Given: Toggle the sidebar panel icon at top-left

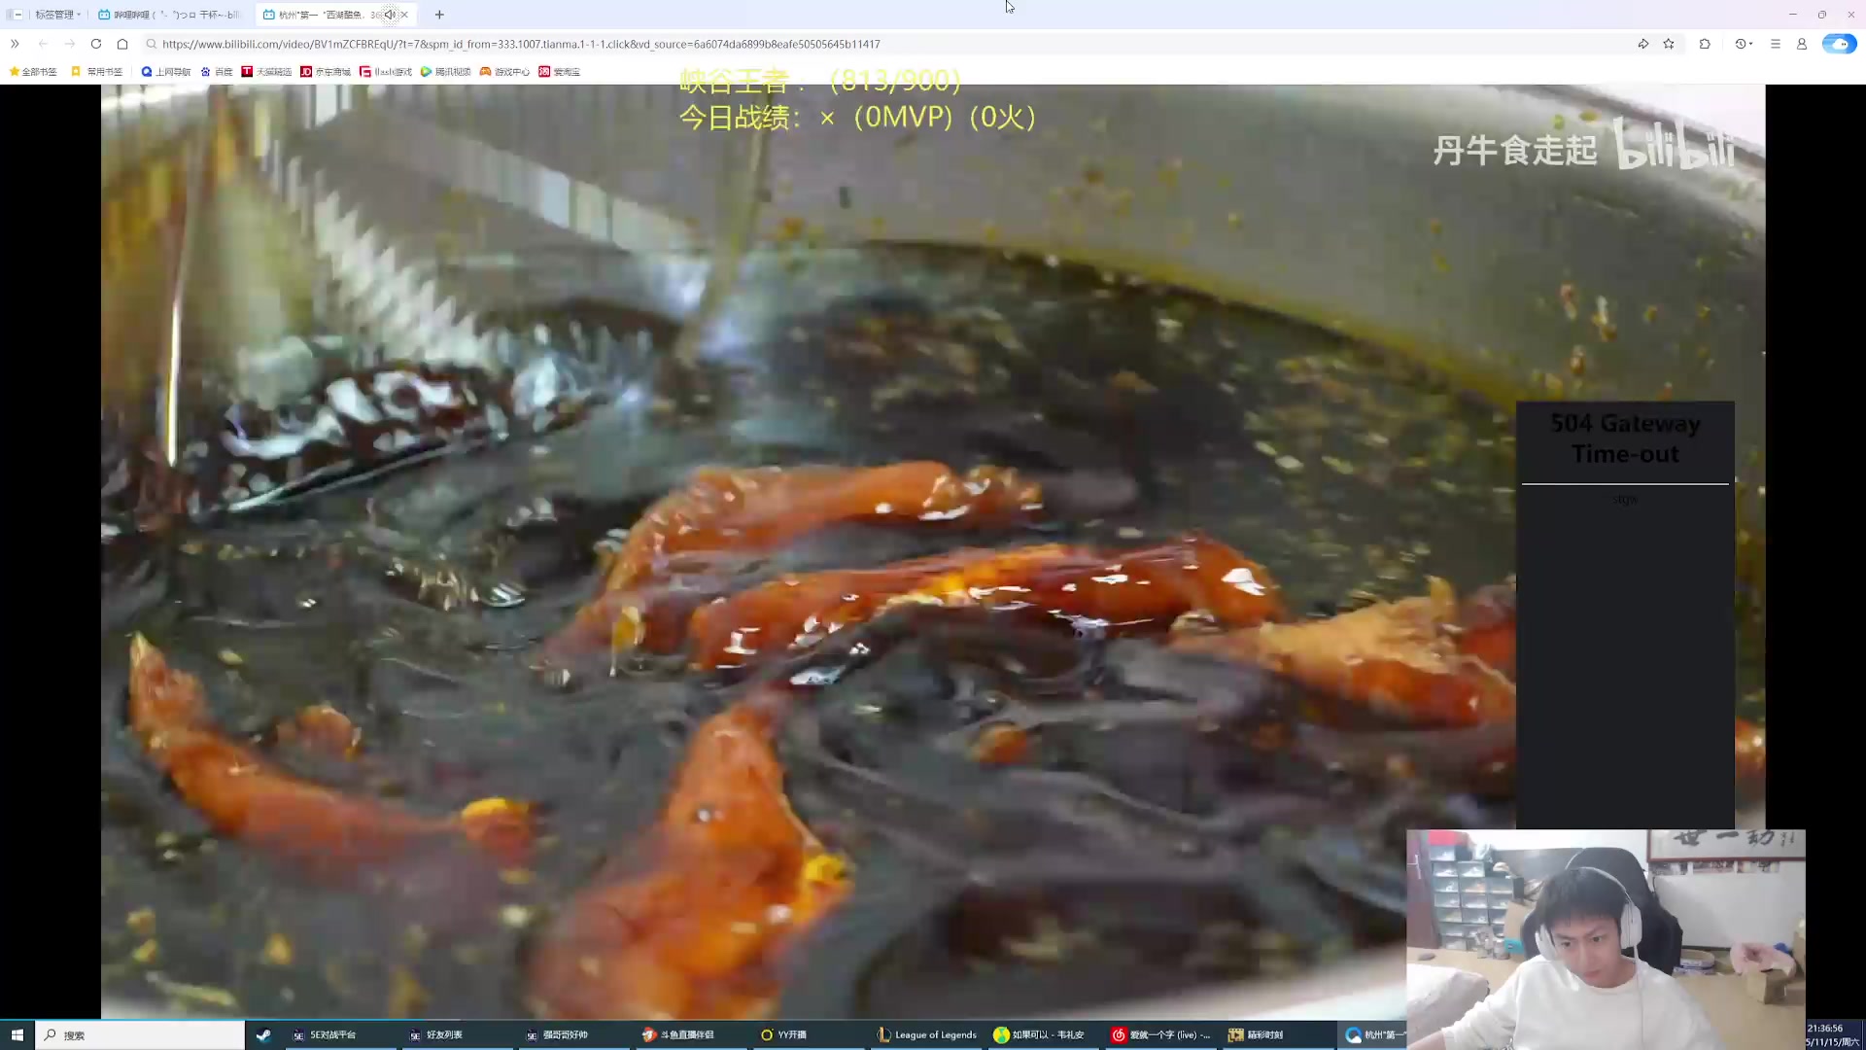Looking at the screenshot, I should click(15, 15).
